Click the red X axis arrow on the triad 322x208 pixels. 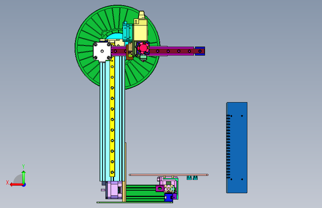[x=16, y=185]
